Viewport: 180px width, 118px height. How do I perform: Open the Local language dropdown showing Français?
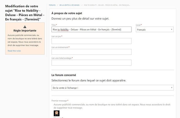[155, 29]
